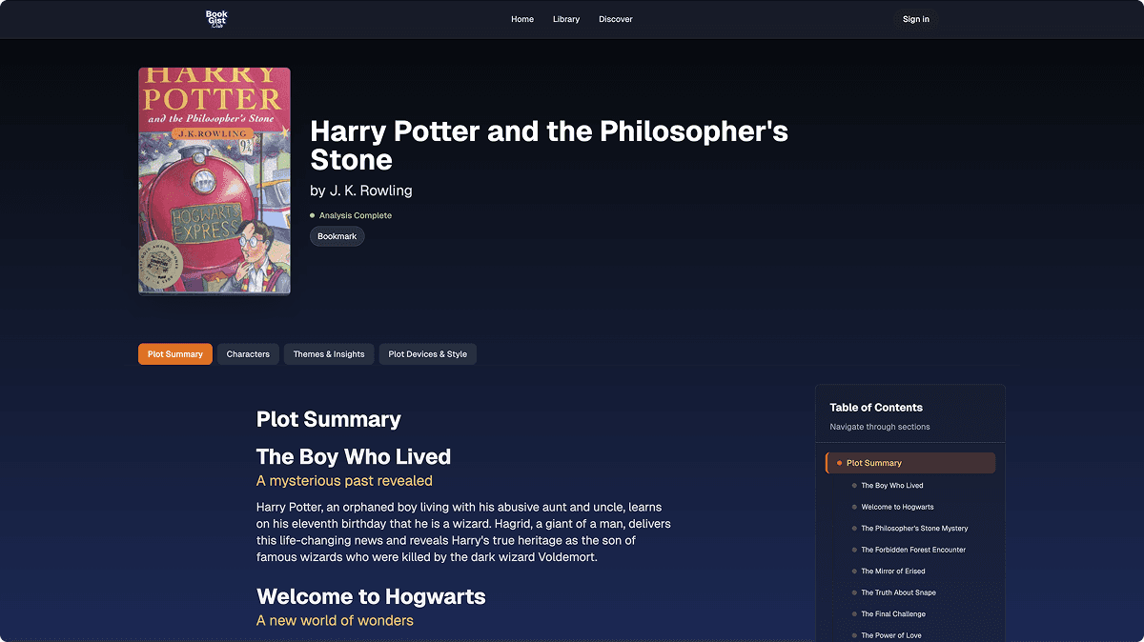Jump to The Mirror of Erised section
This screenshot has height=642, width=1144.
tap(893, 572)
